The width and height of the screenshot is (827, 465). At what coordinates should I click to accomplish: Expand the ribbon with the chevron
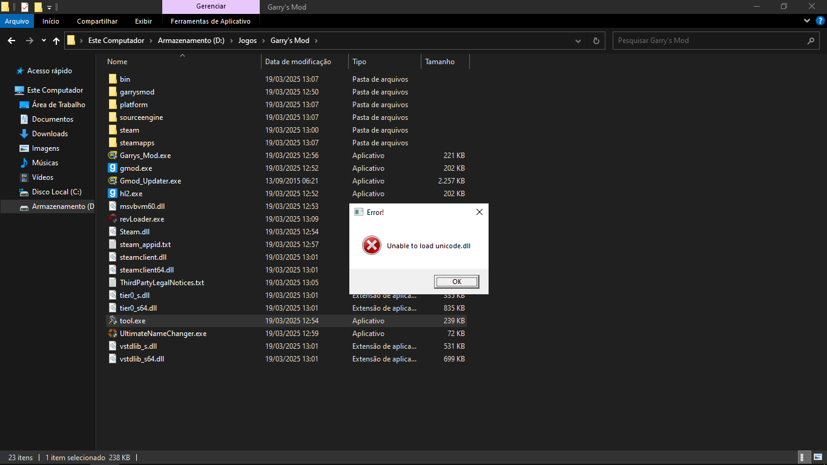[x=806, y=21]
